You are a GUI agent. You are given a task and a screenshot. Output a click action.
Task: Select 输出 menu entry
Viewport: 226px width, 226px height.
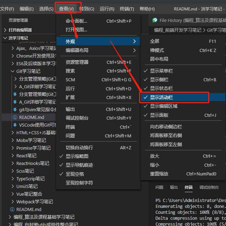tap(98, 109)
